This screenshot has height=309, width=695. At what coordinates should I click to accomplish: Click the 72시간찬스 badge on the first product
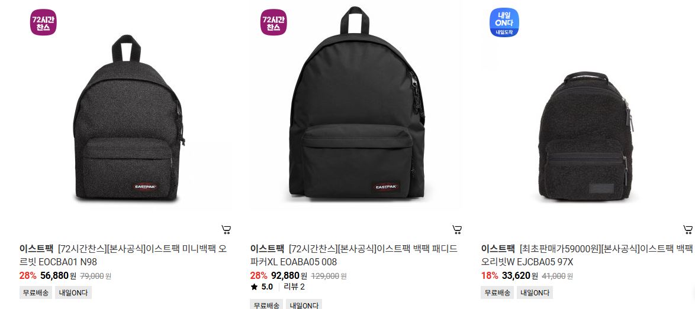pyautogui.click(x=43, y=22)
